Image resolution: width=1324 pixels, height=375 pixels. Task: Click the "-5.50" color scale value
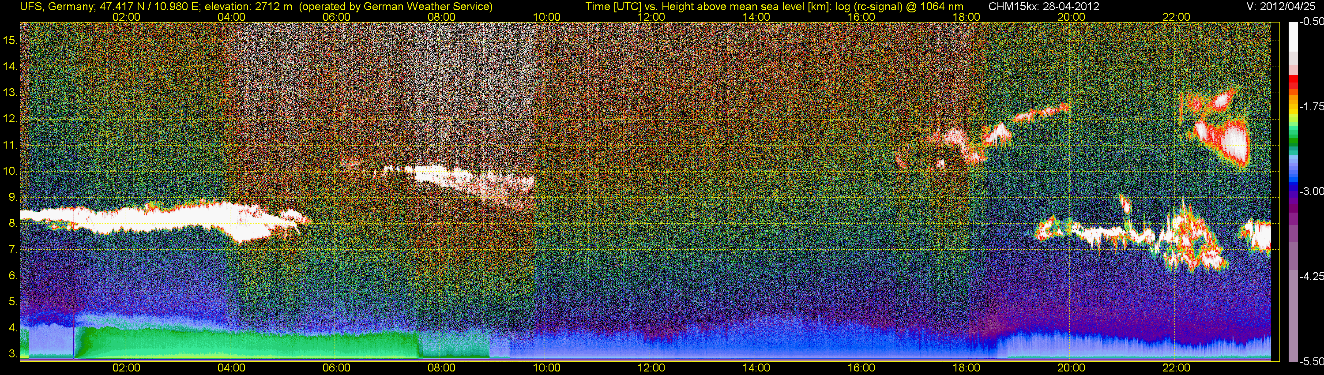click(x=1311, y=362)
